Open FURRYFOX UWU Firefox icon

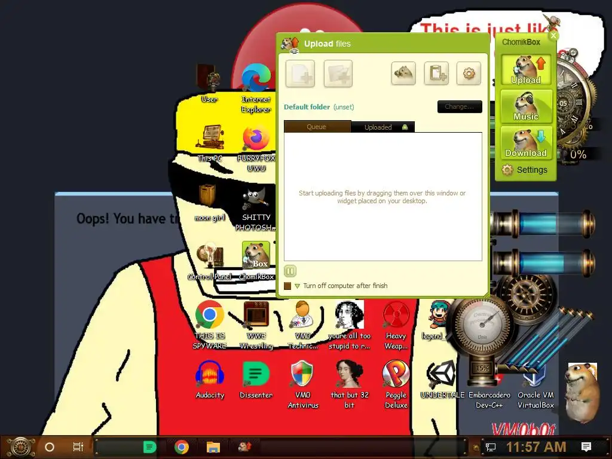(x=256, y=148)
